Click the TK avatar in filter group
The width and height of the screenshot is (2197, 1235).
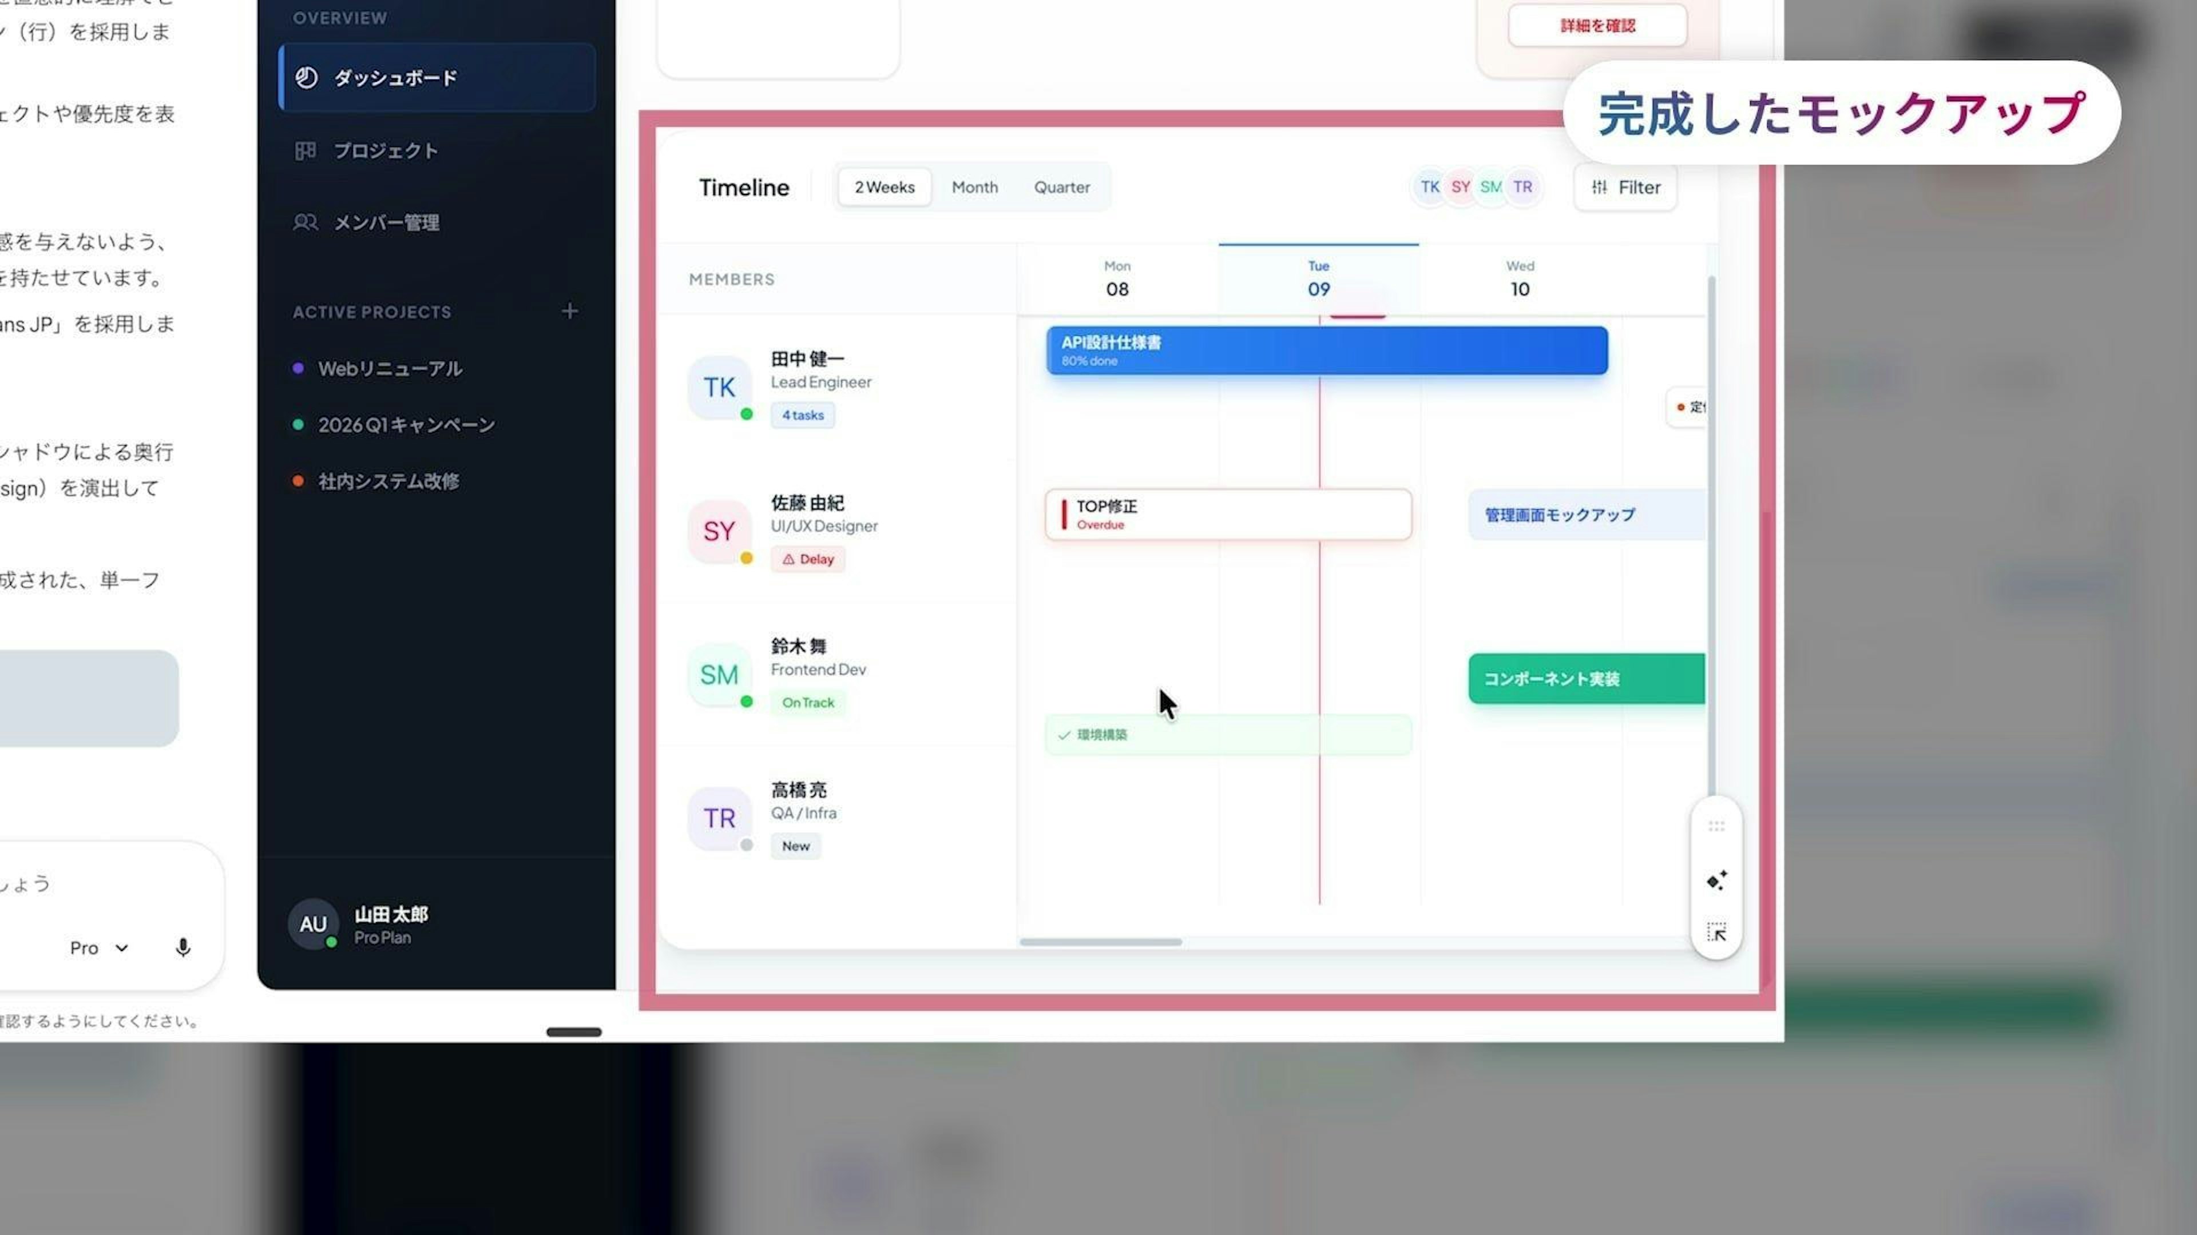point(1429,186)
